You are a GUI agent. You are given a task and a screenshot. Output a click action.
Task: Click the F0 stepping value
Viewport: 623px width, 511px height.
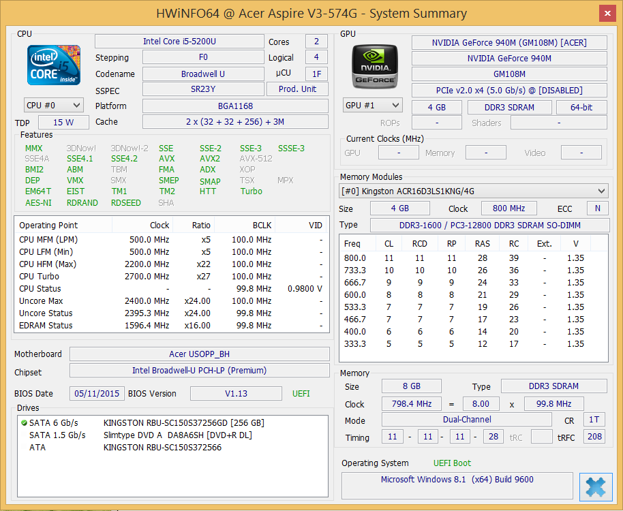point(203,57)
